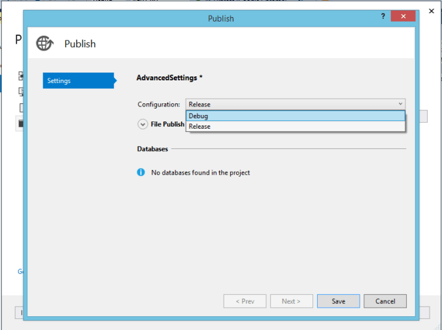Cancel the publish dialog
This screenshot has width=442, height=330.
point(385,301)
